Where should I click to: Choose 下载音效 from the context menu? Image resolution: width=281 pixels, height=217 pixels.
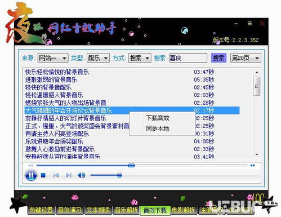[158, 118]
